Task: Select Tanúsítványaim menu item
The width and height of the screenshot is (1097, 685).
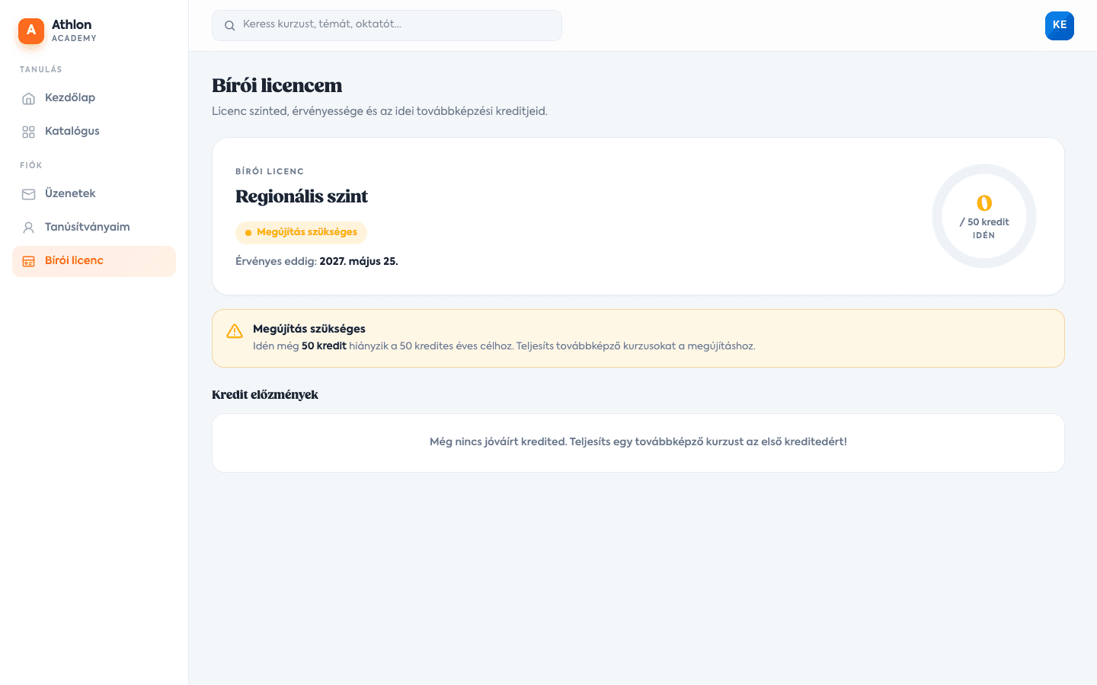Action: pos(94,228)
